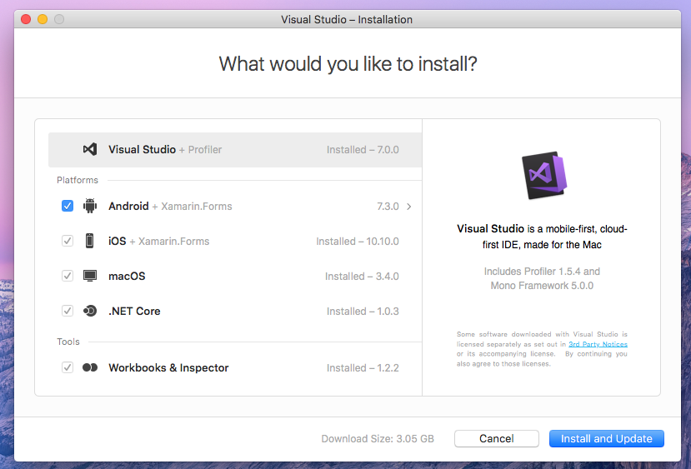The width and height of the screenshot is (691, 469).
Task: Minimize the window with the yellow button
Action: pos(43,19)
